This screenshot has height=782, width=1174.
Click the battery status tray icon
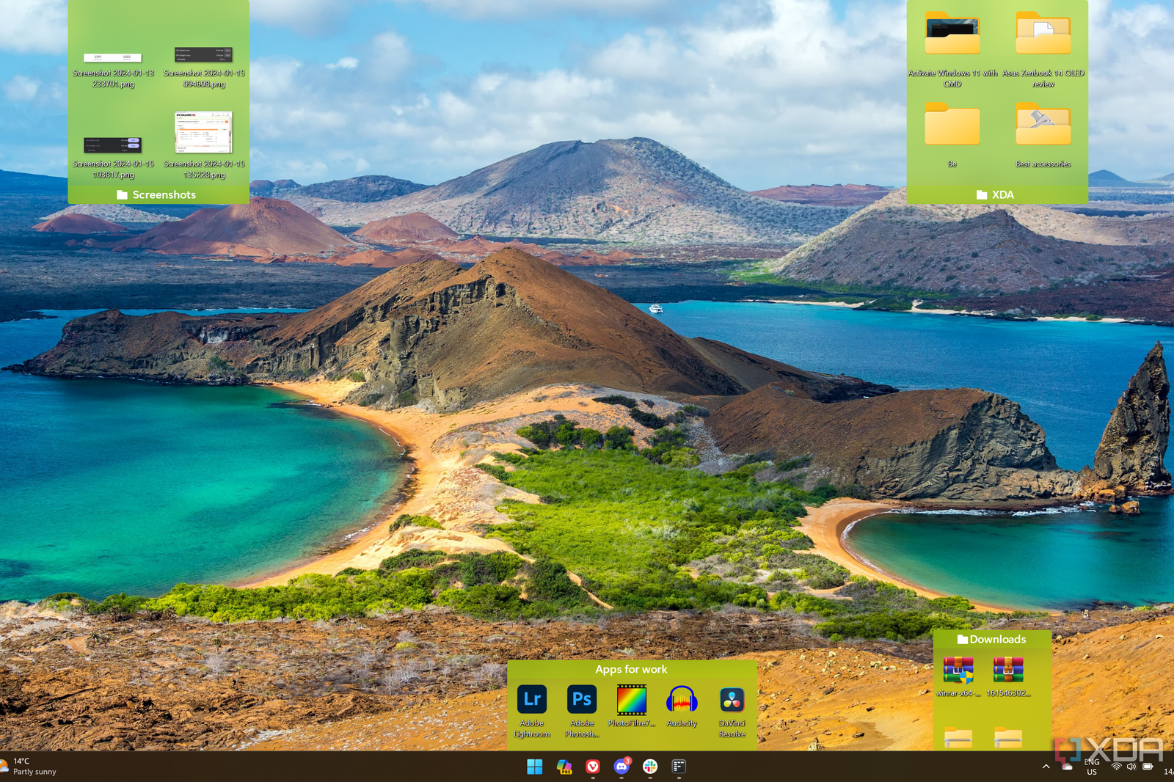click(x=1148, y=767)
